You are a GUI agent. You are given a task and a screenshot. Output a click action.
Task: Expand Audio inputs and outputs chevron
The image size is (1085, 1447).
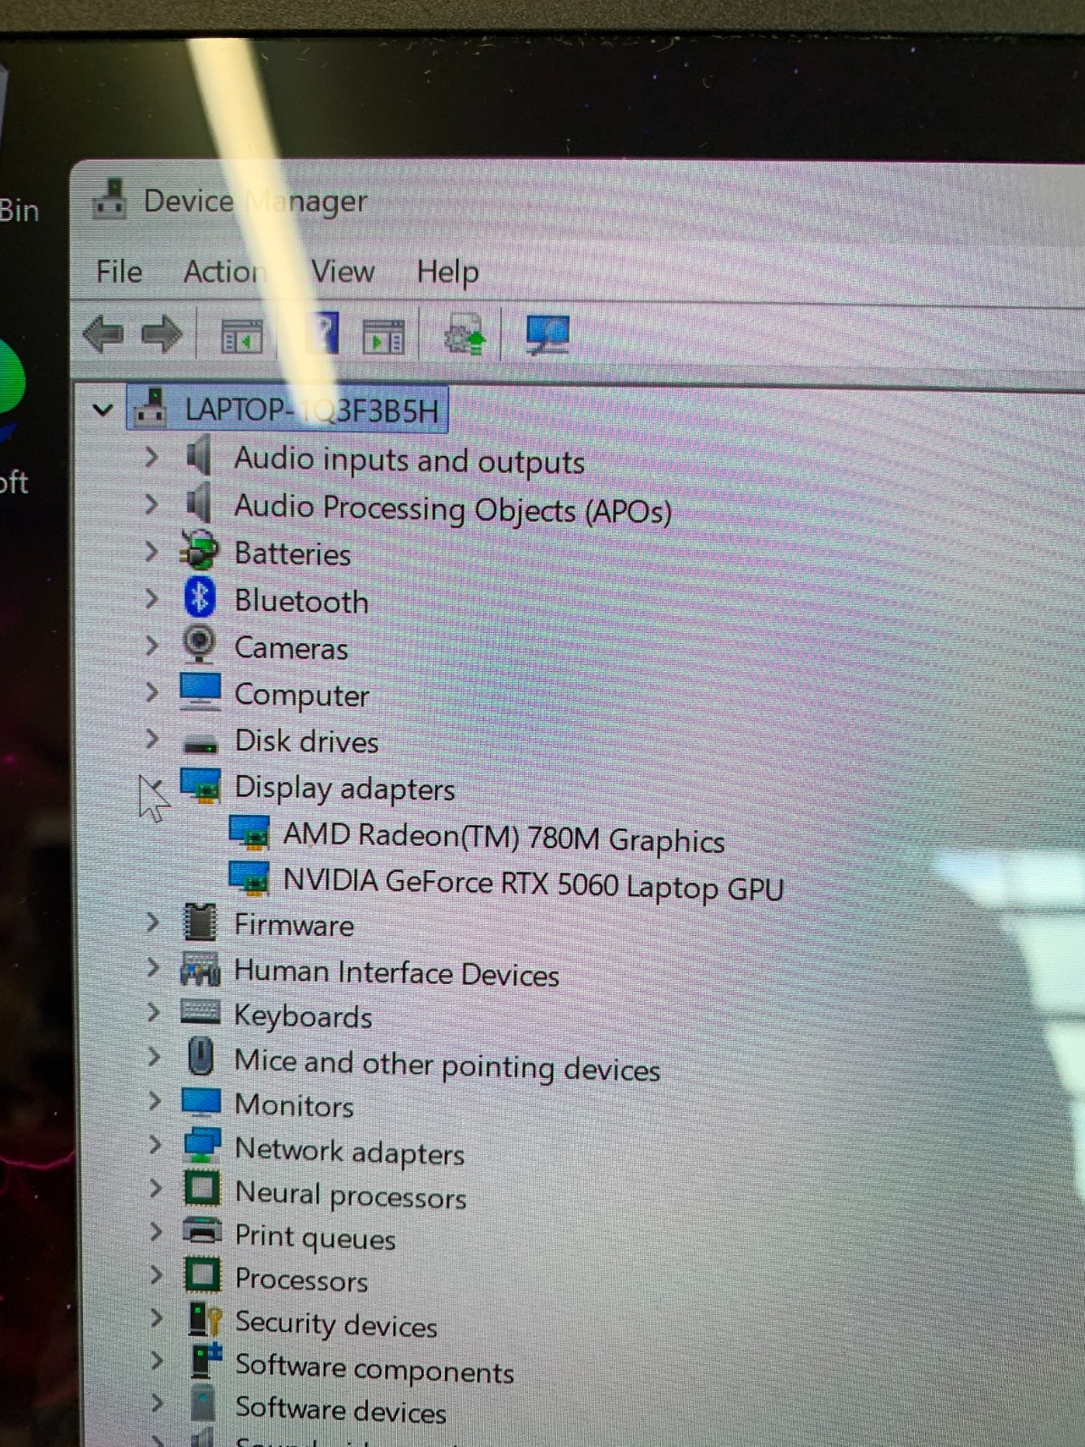[151, 456]
